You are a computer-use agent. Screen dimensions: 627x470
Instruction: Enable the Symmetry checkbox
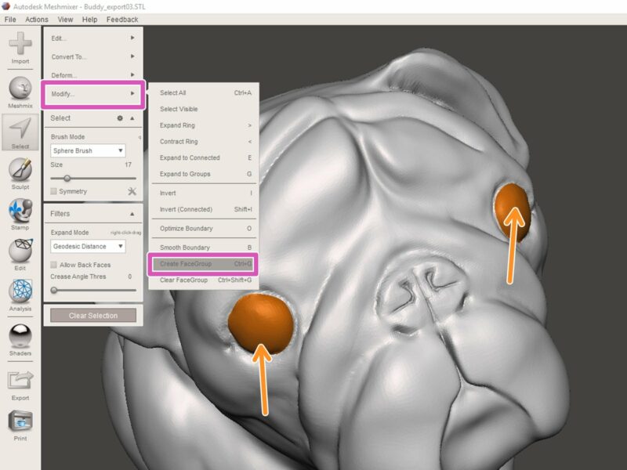54,191
